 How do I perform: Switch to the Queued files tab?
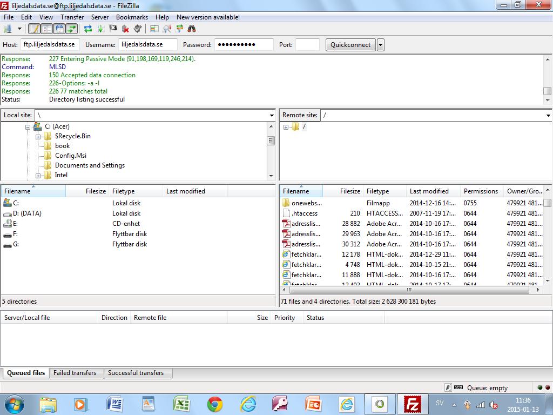pyautogui.click(x=26, y=373)
